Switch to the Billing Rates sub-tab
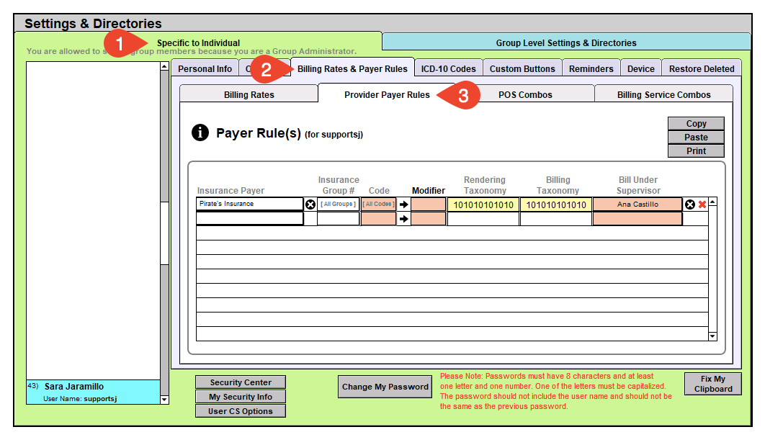The height and width of the screenshot is (445, 765). 249,94
